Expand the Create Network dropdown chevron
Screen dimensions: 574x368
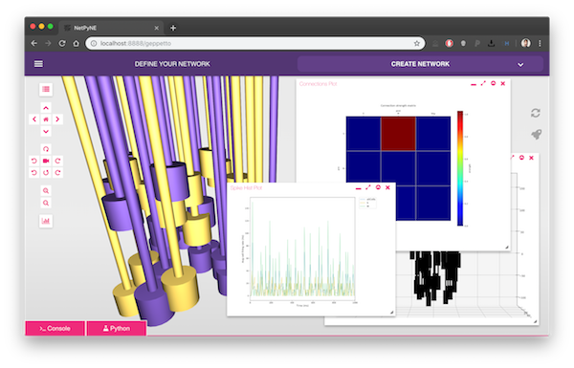point(520,65)
